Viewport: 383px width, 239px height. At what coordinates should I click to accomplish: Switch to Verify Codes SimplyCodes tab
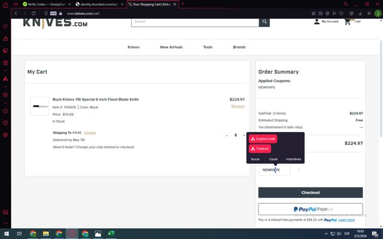47,4
